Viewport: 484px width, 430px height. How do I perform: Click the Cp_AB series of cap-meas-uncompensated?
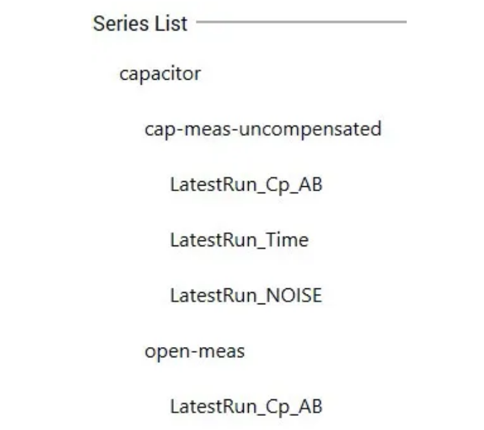(x=247, y=185)
